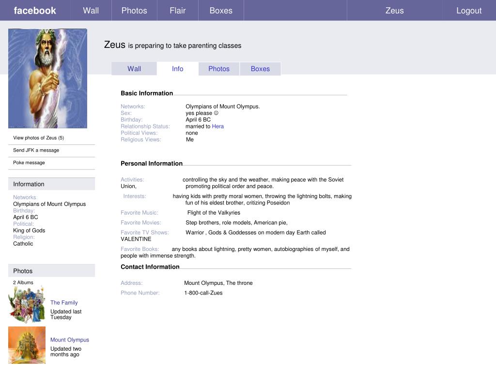Click the Zeus profile picture
The image size is (496, 372).
(x=48, y=78)
